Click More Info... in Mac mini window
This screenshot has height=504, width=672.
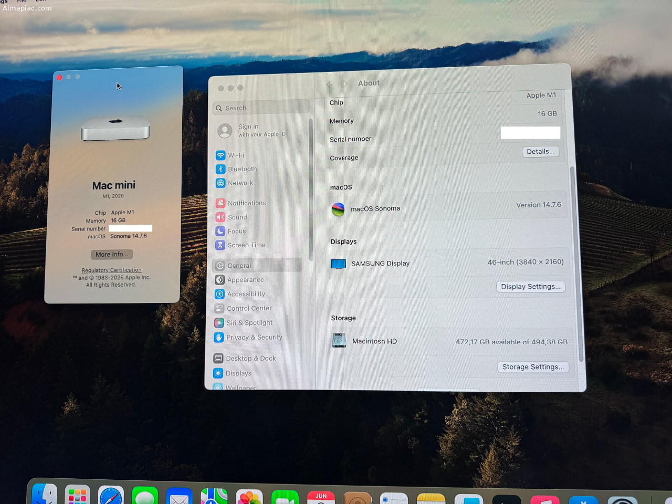[112, 255]
